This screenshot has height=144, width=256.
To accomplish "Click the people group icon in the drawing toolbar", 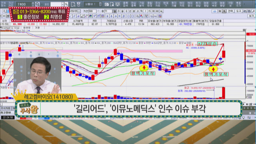I will 146,16.
